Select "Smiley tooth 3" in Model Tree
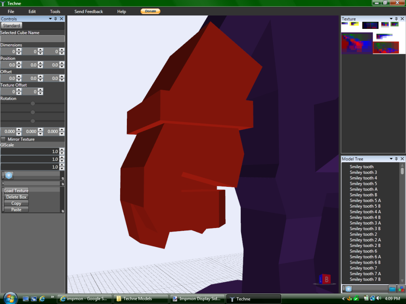The width and height of the screenshot is (406, 304). pos(363,173)
